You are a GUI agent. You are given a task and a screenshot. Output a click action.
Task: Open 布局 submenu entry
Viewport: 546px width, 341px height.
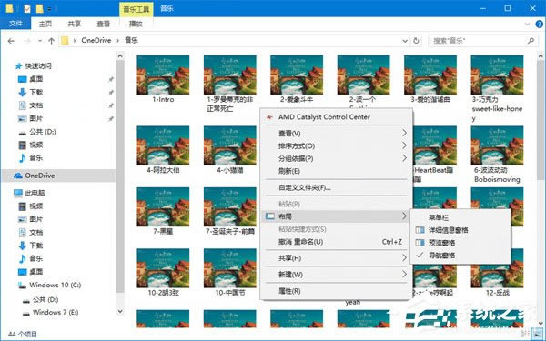pos(337,216)
